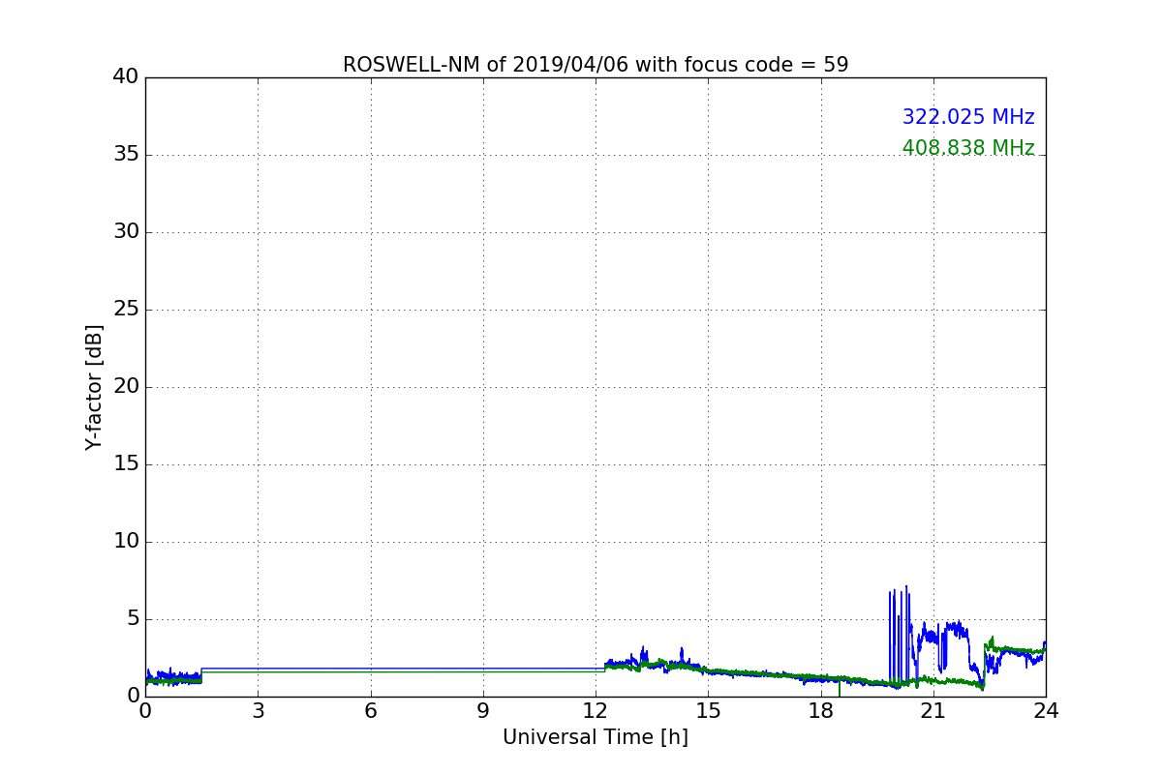
Task: Select the '322.025 MHz' legend label
Action: point(968,117)
